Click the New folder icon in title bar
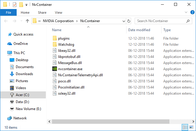Viewport: 196px width, 131px height. pyautogui.click(x=21, y=5)
